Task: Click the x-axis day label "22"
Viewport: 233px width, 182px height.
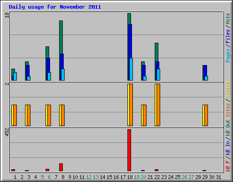Action: click(x=157, y=177)
